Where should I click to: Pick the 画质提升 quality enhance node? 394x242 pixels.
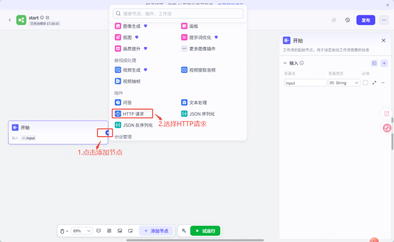click(x=131, y=48)
